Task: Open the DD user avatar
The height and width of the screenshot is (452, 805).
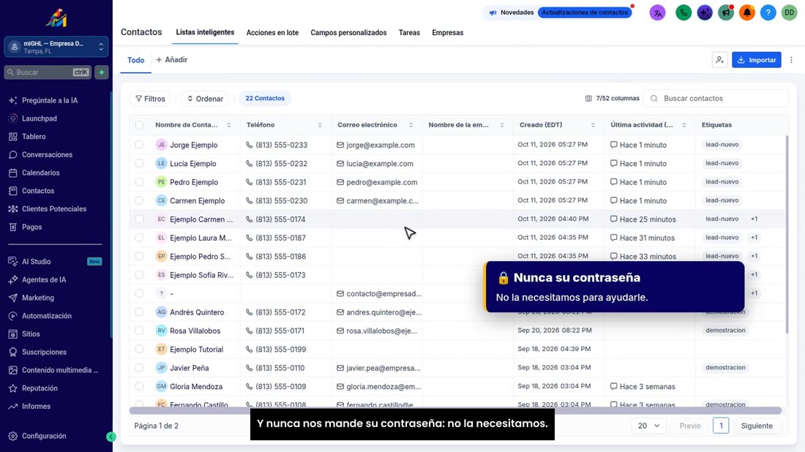Action: pyautogui.click(x=789, y=13)
